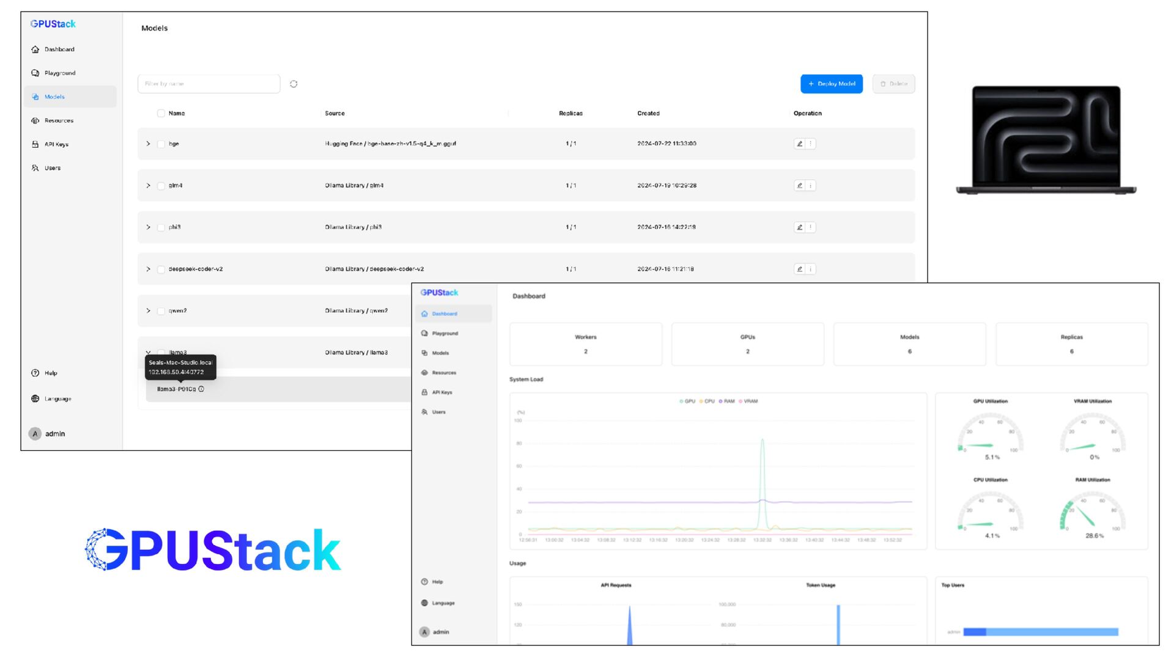Select Dashboard in the Dashboard window sidebar
1174x660 pixels.
tap(454, 313)
